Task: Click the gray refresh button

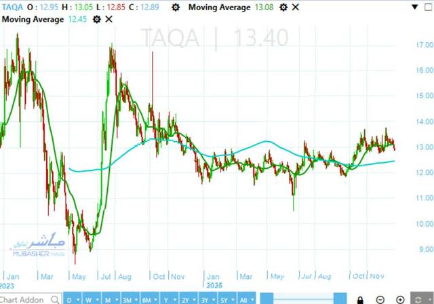Action: [x=418, y=299]
